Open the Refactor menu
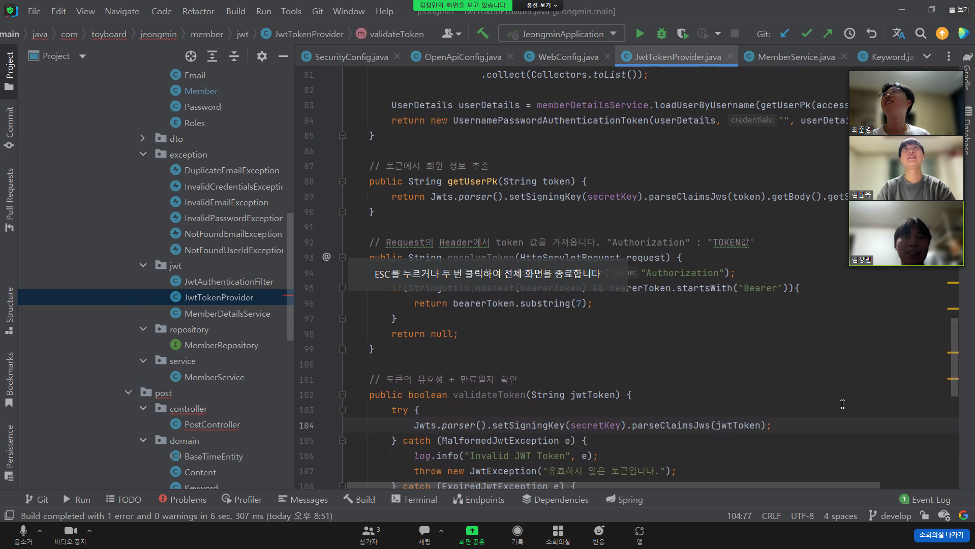975x549 pixels. pyautogui.click(x=198, y=11)
